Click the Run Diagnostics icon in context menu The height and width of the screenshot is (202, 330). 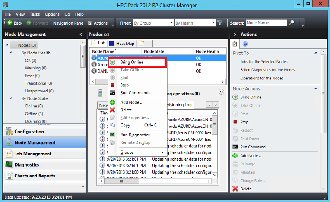[x=112, y=135]
